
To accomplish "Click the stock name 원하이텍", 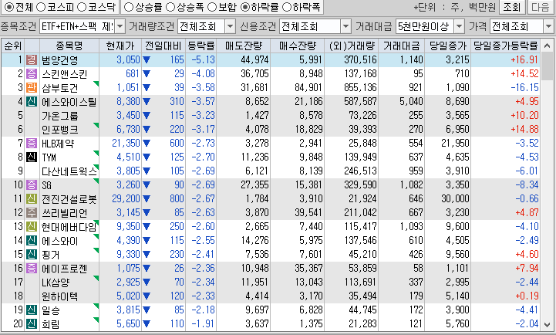I will (59, 296).
